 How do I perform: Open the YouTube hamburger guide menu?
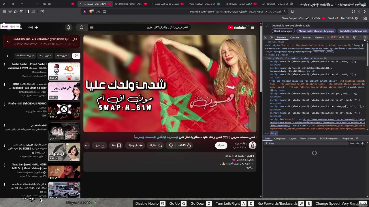253,27
